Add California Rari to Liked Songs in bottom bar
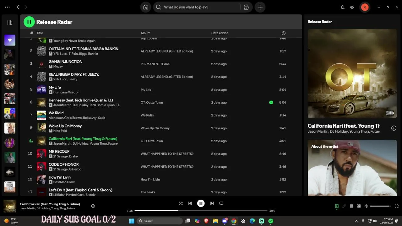 [x=93, y=206]
